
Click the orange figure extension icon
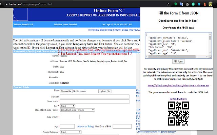(205, 4)
